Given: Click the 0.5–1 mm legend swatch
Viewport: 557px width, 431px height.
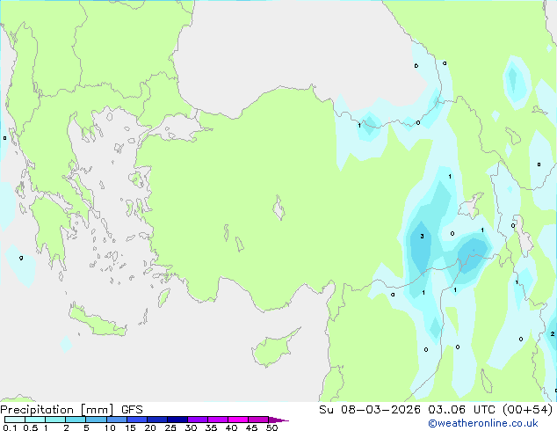Looking at the screenshot, I should point(35,420).
